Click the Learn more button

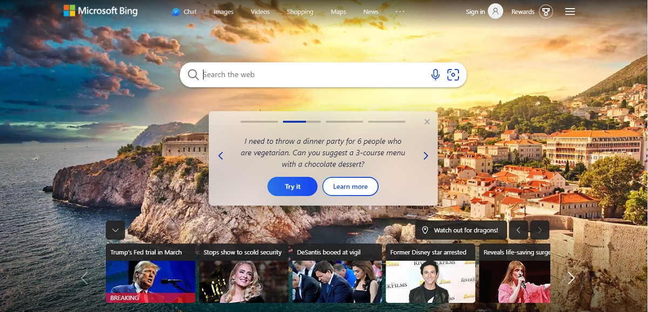pyautogui.click(x=350, y=186)
